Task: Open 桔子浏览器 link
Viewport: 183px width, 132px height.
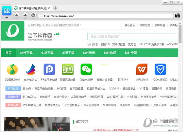Action: pyautogui.click(x=77, y=89)
